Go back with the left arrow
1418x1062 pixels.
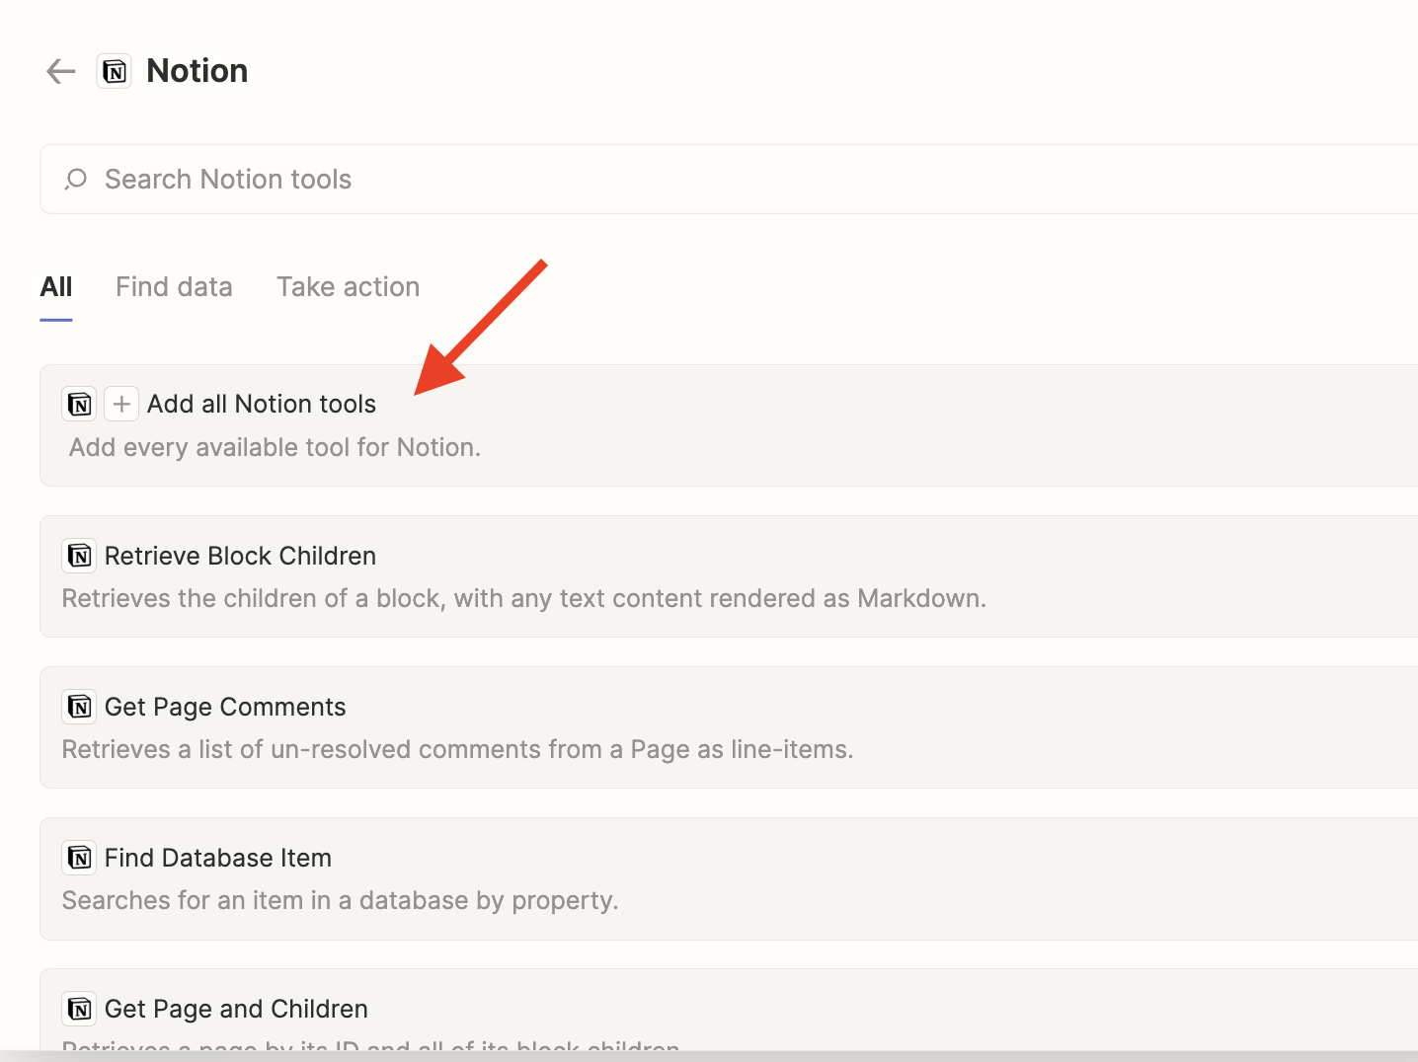tap(61, 71)
